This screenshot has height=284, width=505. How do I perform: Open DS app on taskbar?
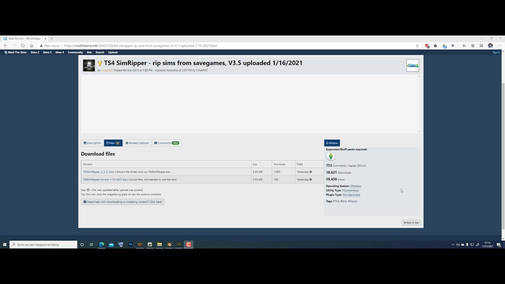coord(179,245)
